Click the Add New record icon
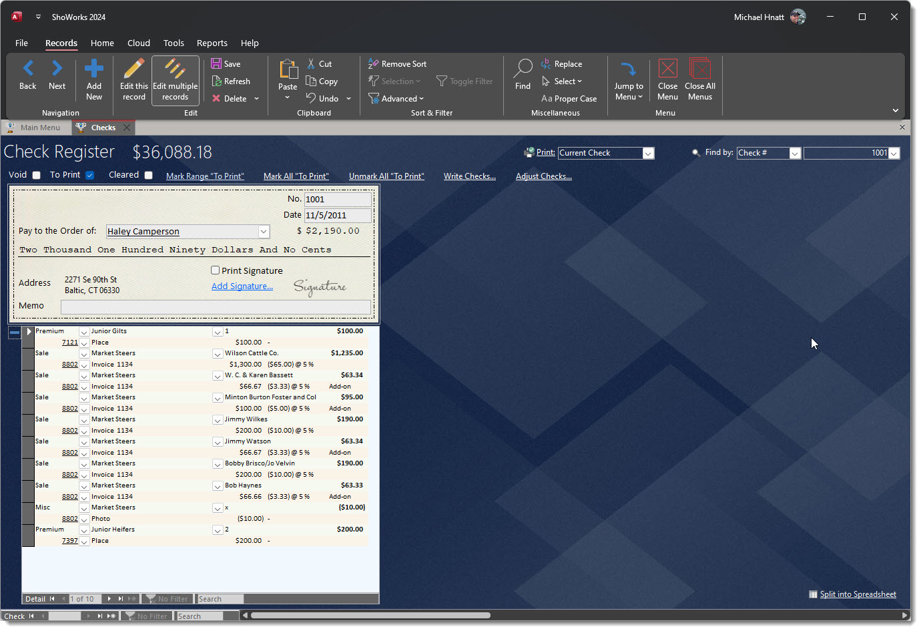The image size is (921, 631). [x=94, y=69]
